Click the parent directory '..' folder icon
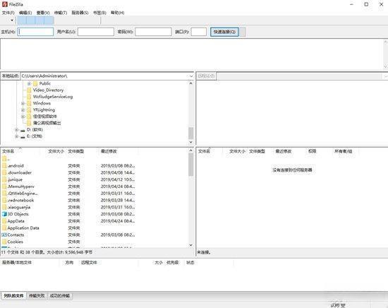This screenshot has width=388, height=308. (4, 159)
